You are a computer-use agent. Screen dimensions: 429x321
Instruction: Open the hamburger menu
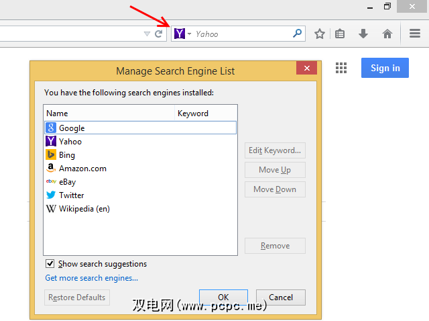coord(415,34)
